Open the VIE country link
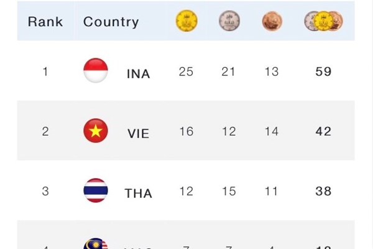Image resolution: width=373 pixels, height=249 pixels. click(x=138, y=133)
